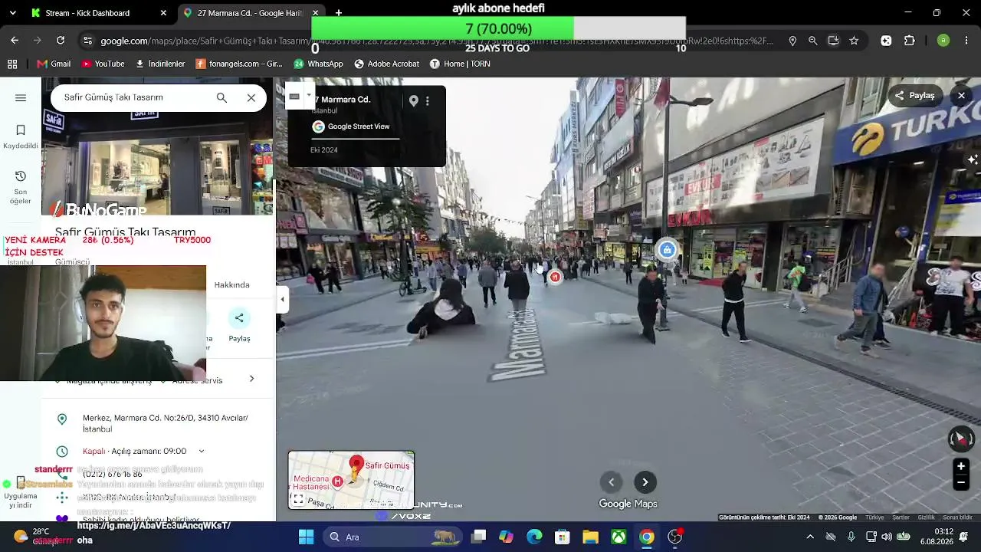Zoom out the Street View
981x552 pixels.
(x=960, y=483)
